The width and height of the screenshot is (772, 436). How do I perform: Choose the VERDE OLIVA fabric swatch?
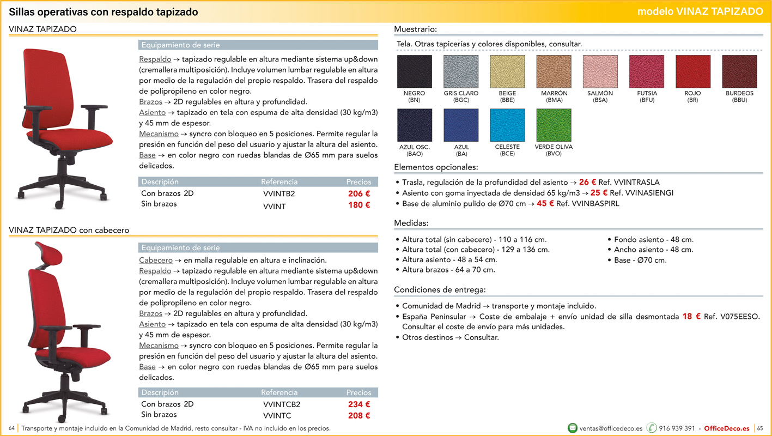(x=554, y=125)
